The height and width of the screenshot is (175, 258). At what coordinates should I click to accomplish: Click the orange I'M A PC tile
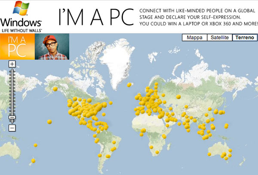[x=16, y=47]
